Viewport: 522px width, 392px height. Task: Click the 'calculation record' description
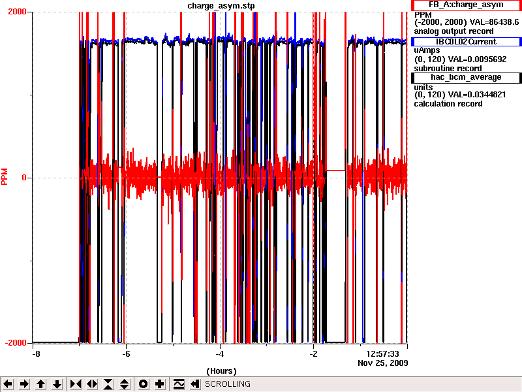(x=448, y=104)
